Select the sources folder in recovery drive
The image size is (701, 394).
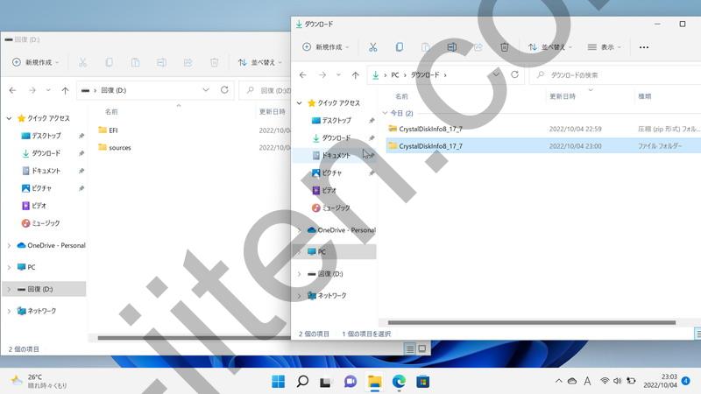120,148
